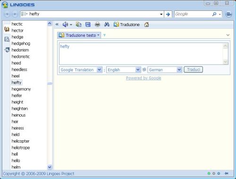
Task: Click the green status dot
Action: [209, 173]
